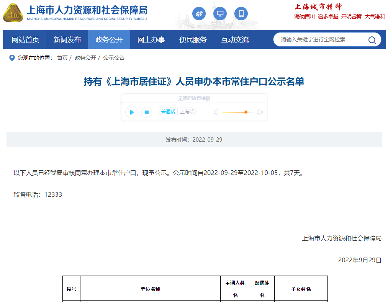The image size is (388, 302).
Task: Play the voice broadcast audio
Action: 131,112
